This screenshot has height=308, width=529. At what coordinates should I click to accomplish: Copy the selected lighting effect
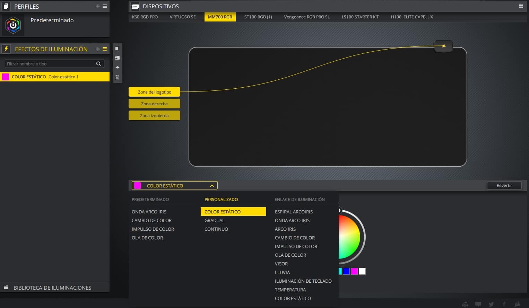(117, 48)
